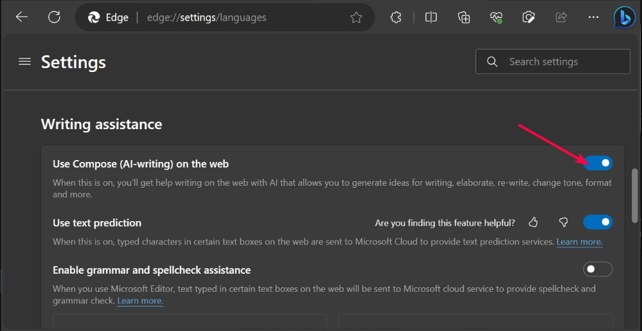
Task: Click the page vertical scrollbar
Action: (x=636, y=195)
